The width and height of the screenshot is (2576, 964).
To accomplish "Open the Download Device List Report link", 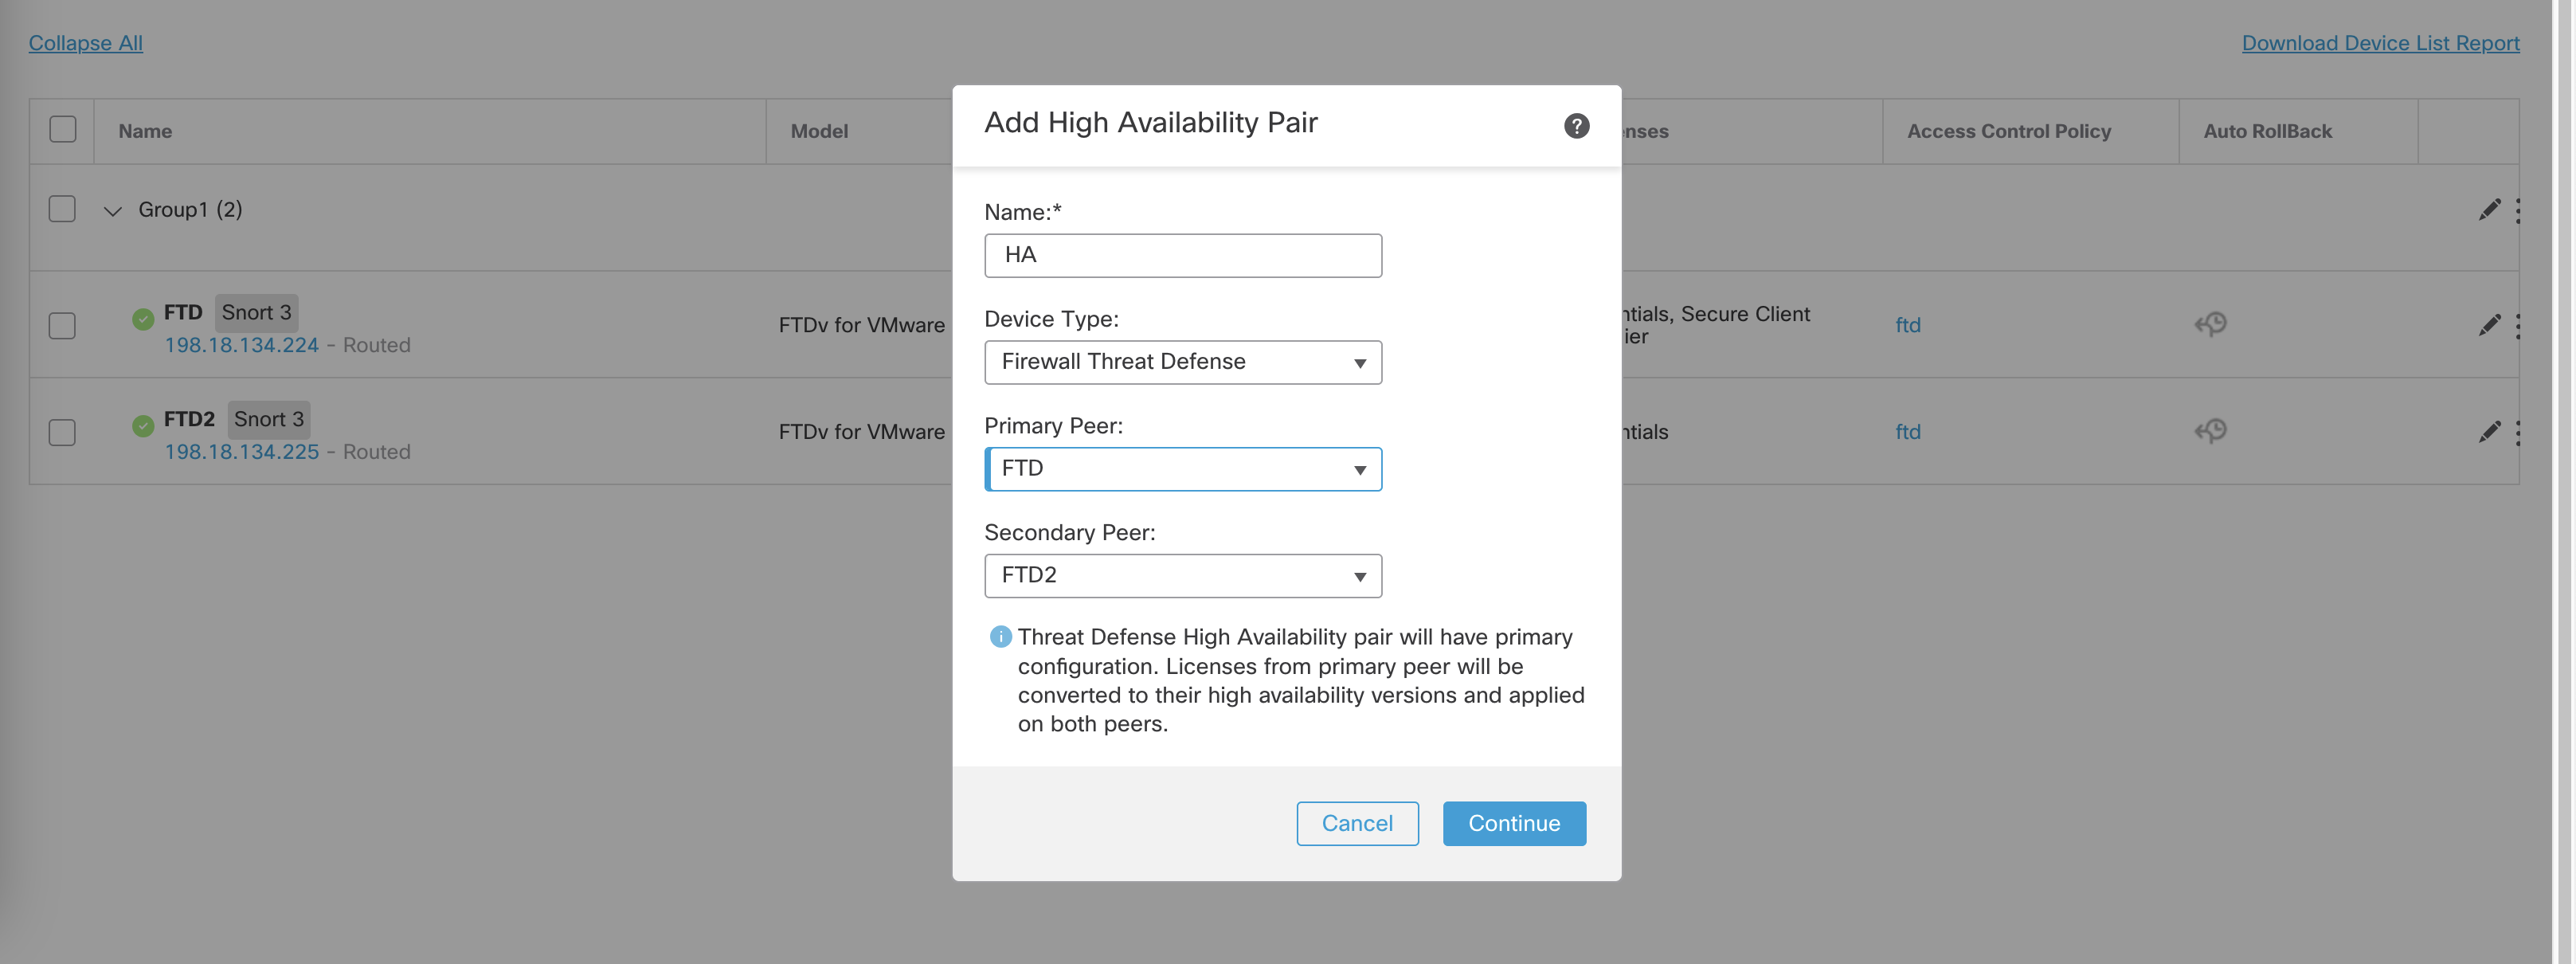I will [x=2379, y=43].
